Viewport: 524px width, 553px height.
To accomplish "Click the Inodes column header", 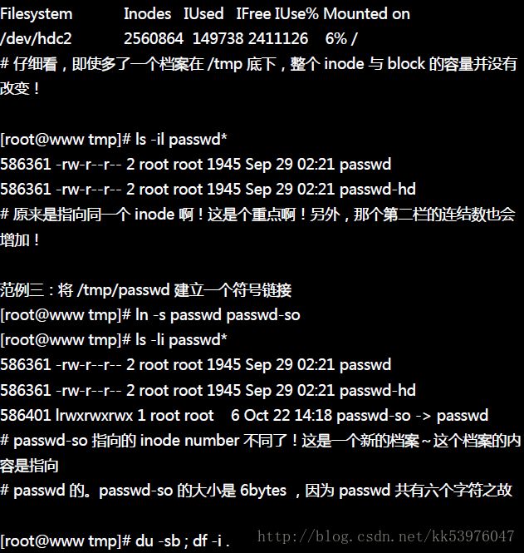I will [147, 14].
